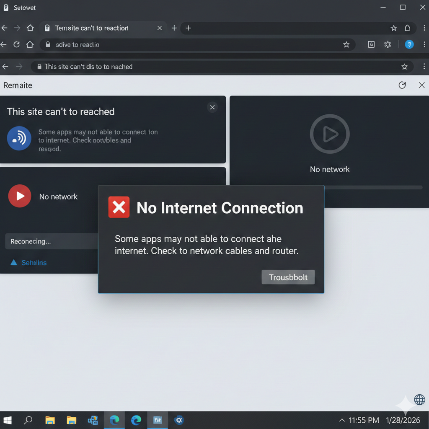
Task: Reload the page using the refresh icon
Action: (17, 44)
